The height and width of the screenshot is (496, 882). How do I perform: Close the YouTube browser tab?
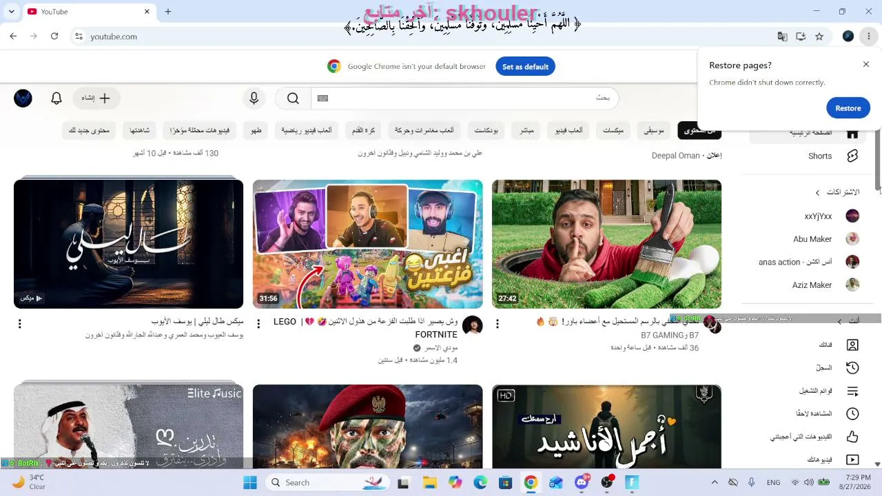(x=147, y=12)
